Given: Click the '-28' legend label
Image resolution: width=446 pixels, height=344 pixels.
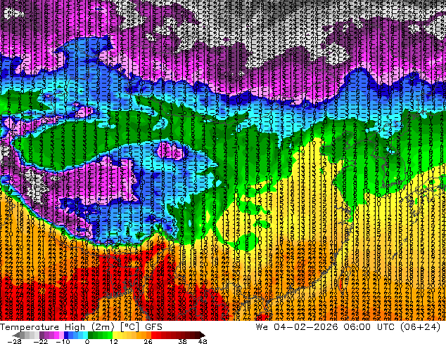Looking at the screenshot, I should point(15,341).
